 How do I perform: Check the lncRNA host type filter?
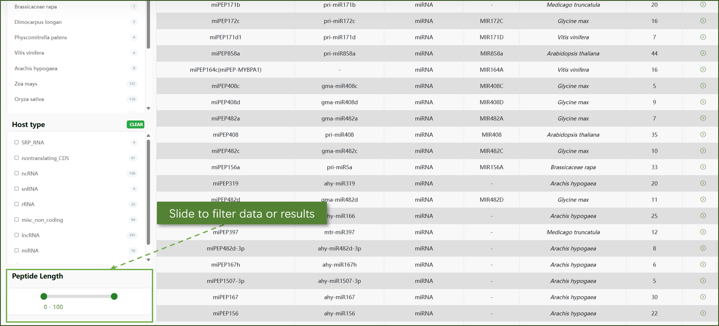click(17, 235)
